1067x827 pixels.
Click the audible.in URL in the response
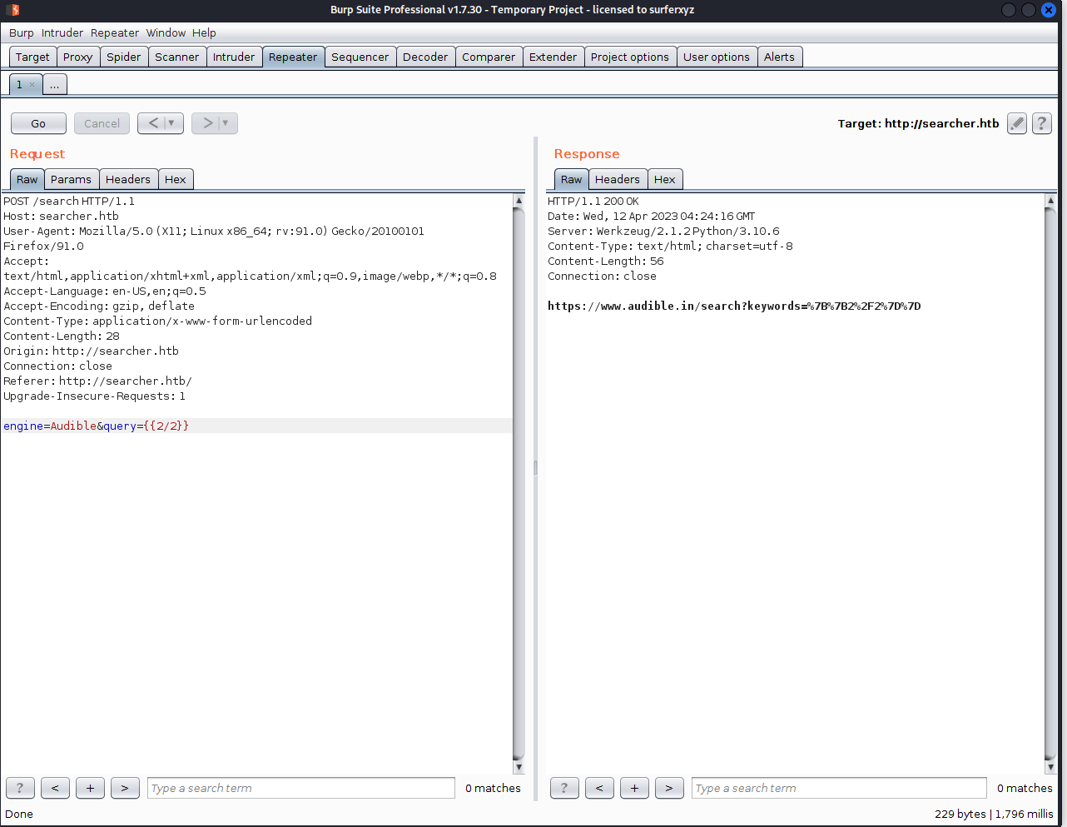(x=734, y=306)
